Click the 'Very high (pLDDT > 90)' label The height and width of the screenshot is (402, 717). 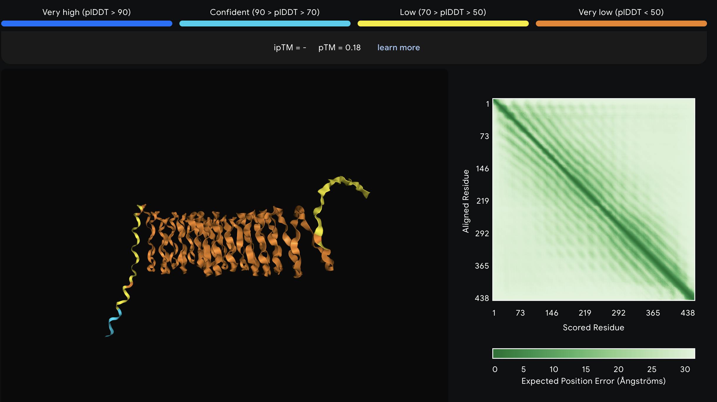(86, 12)
